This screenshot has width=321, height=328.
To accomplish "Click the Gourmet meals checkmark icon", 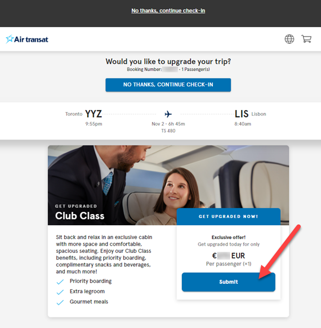I will click(60, 302).
